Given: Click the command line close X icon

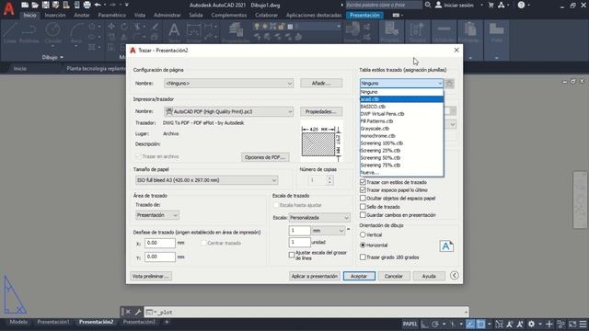Looking at the screenshot, I should coord(128,312).
